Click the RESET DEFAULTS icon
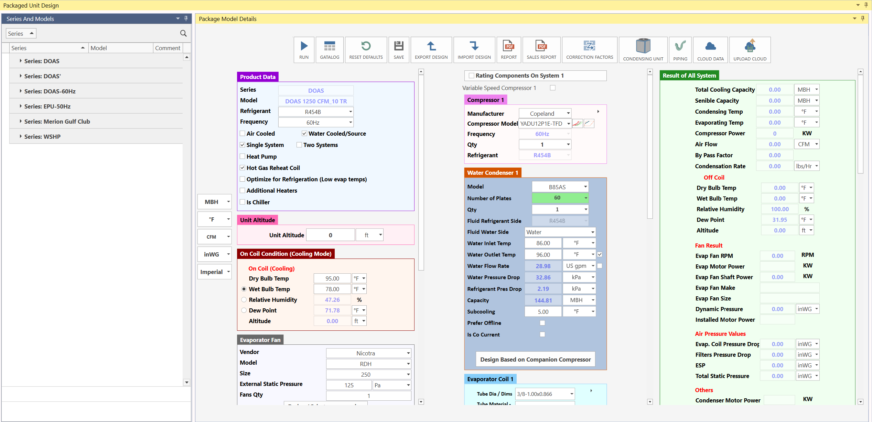 click(366, 50)
